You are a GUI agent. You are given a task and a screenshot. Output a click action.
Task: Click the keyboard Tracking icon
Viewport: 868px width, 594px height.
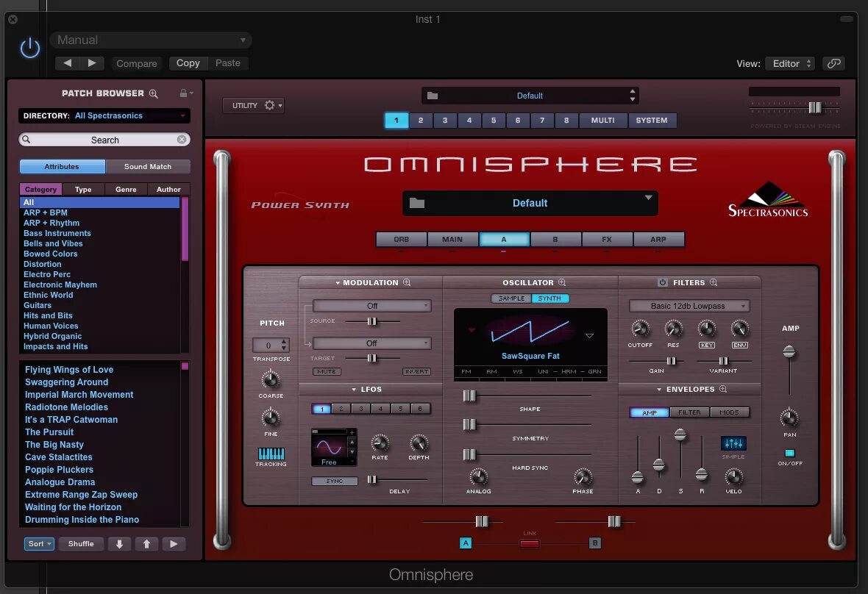(x=271, y=454)
